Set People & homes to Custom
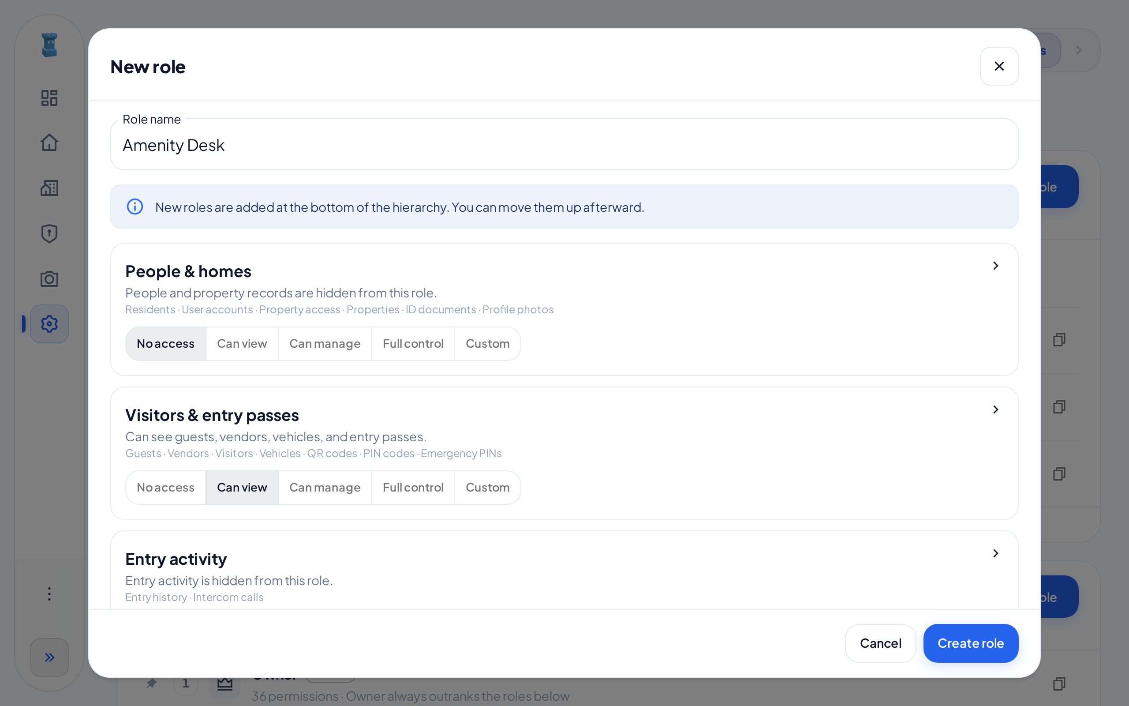 point(487,344)
